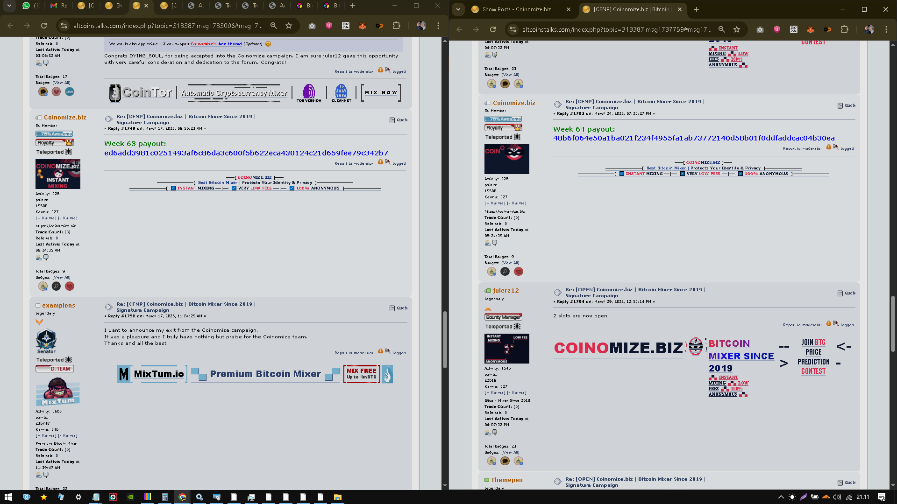897x504 pixels.
Task: Click the MetaMask fox extension in left window
Action: [363, 26]
